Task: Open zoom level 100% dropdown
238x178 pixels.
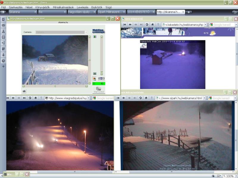Action: coord(235,176)
